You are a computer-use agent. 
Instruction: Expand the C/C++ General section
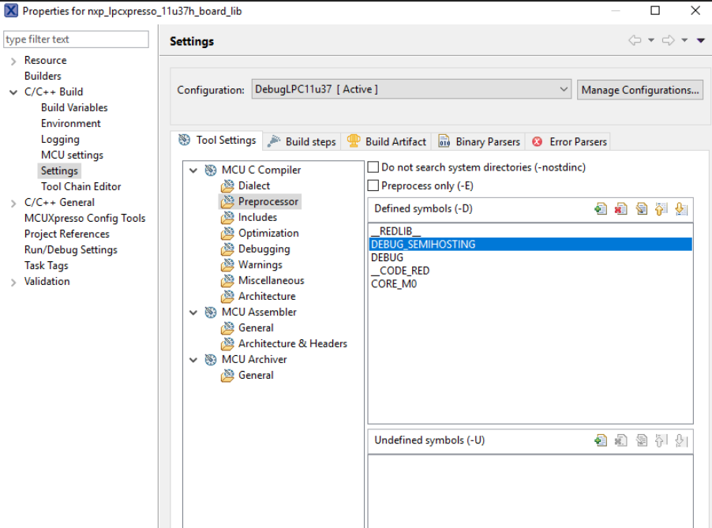pyautogui.click(x=13, y=203)
